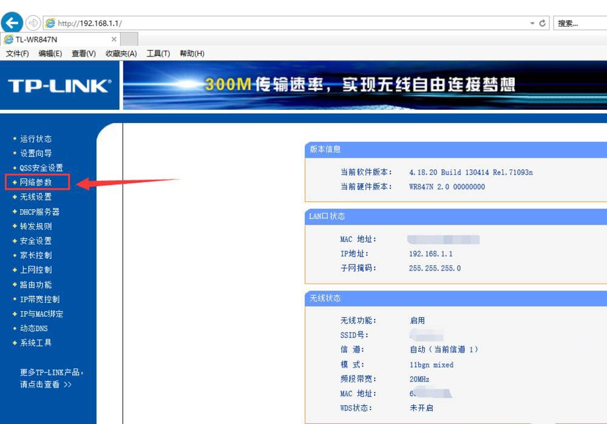The width and height of the screenshot is (607, 424).
Task: Click the search box labeled 搜索
Action: (x=580, y=23)
